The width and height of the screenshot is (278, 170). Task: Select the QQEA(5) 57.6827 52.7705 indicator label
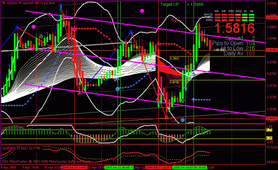click(21, 148)
